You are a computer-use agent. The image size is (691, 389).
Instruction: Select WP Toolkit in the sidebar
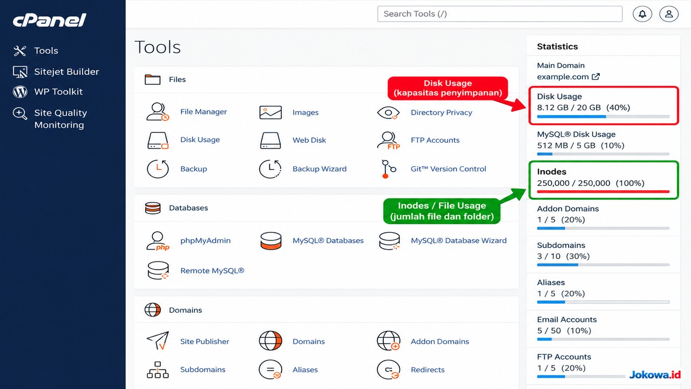point(59,92)
